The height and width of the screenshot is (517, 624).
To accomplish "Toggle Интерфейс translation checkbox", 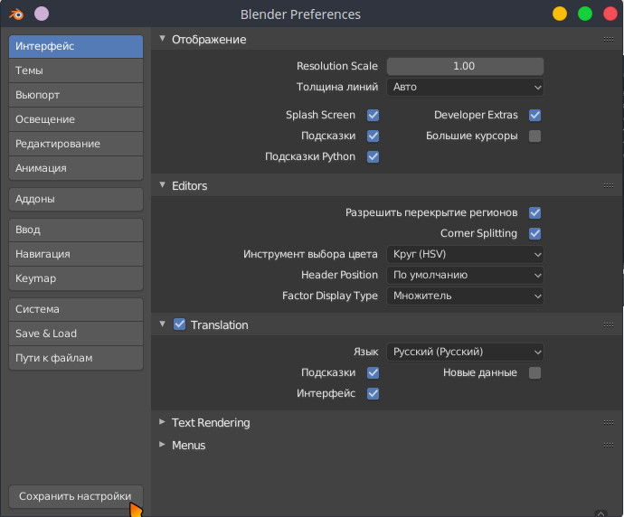I will 373,394.
